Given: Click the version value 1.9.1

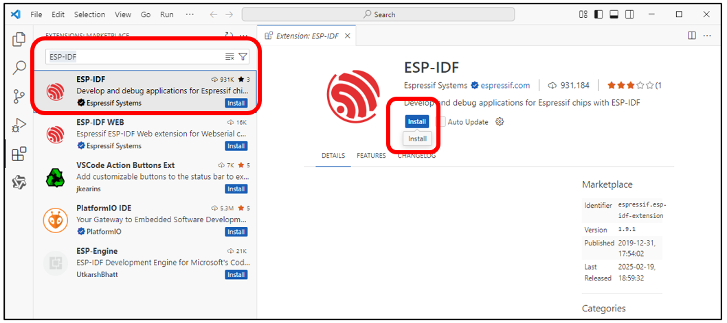Looking at the screenshot, I should [625, 229].
